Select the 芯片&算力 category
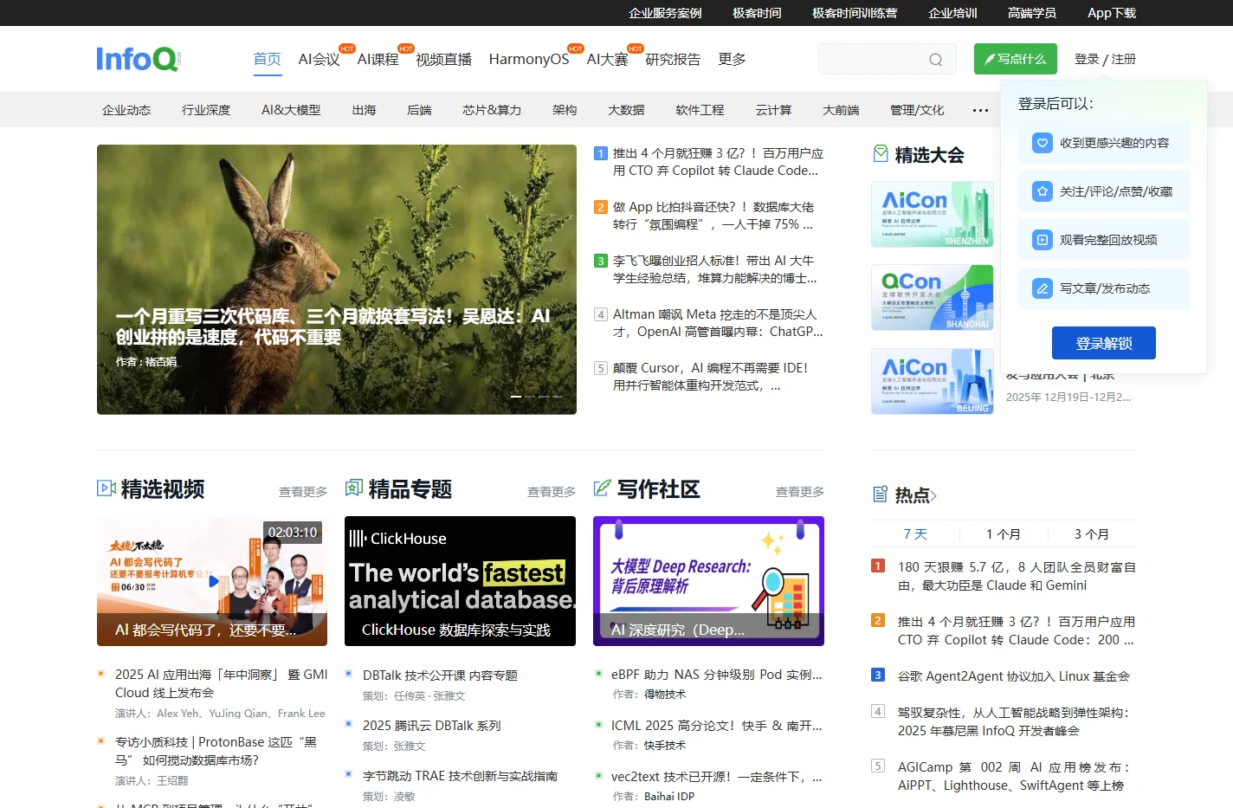The height and width of the screenshot is (808, 1233). point(492,110)
